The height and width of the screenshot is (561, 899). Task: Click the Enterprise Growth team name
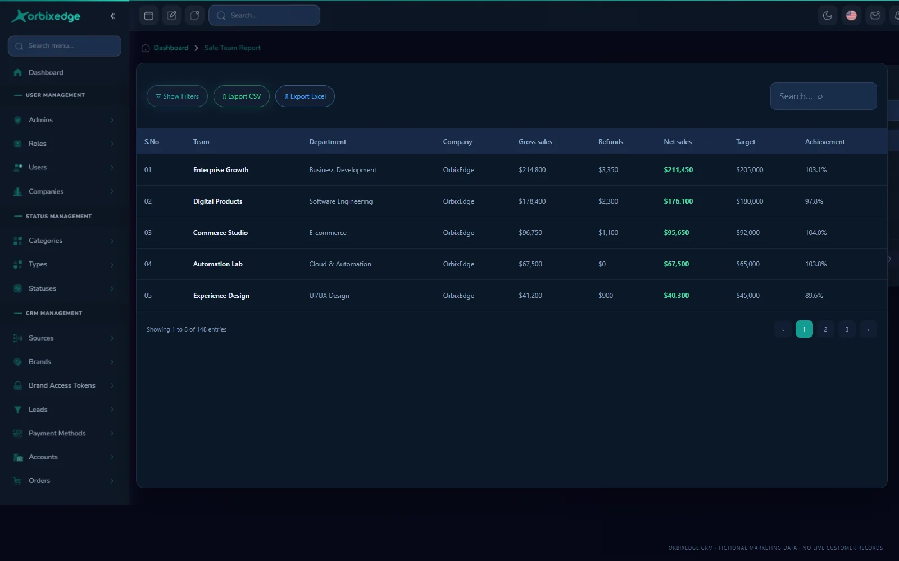(221, 170)
